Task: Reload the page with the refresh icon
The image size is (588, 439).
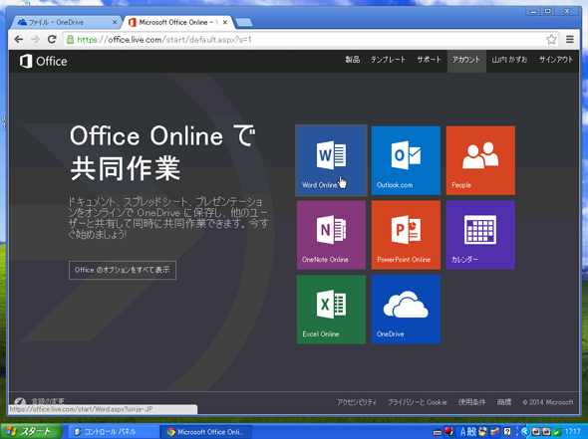Action: pyautogui.click(x=52, y=40)
